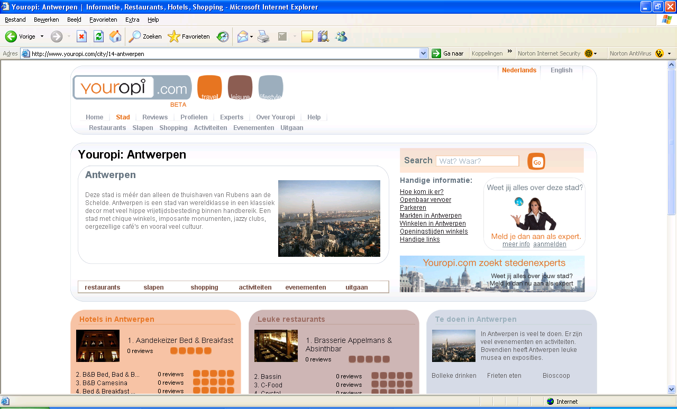Viewport: 677px width, 409px height.
Task: Open the Mail envelope toolbar icon
Action: 243,36
